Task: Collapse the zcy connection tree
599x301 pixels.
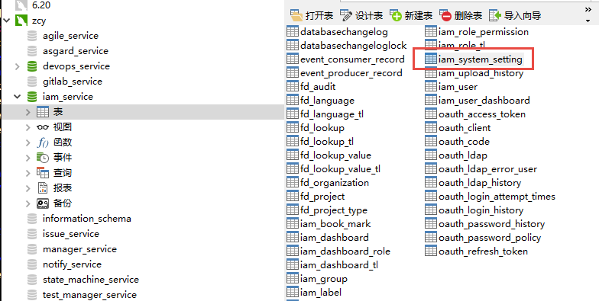Action: 6,21
